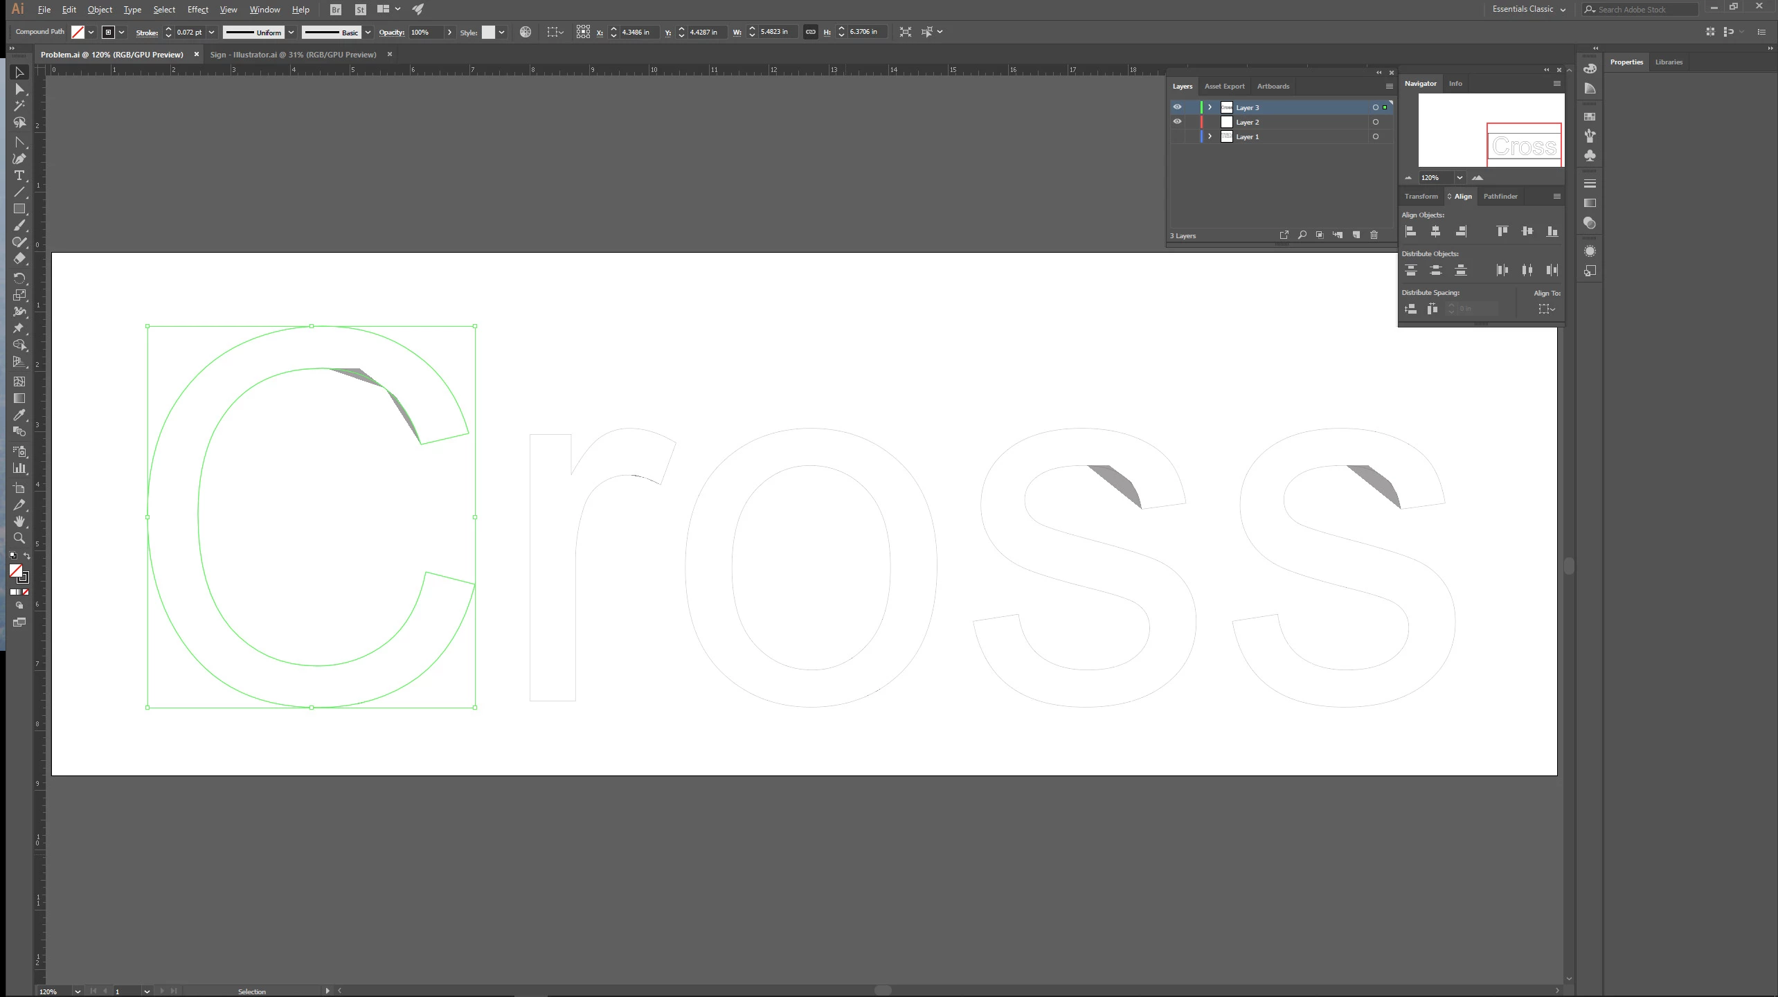1778x997 pixels.
Task: Switch to the Pathfinder tab
Action: (1500, 197)
